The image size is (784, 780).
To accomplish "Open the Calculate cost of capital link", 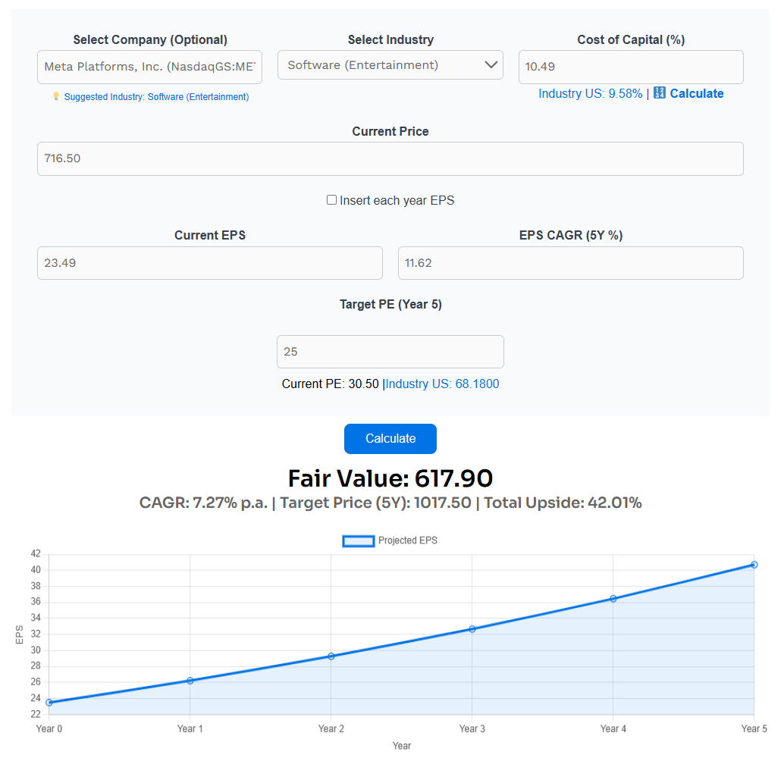I will [697, 93].
